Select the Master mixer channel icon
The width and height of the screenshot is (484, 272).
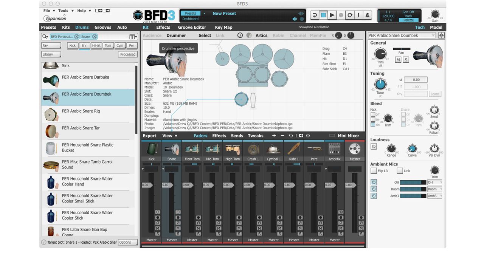coord(355,149)
